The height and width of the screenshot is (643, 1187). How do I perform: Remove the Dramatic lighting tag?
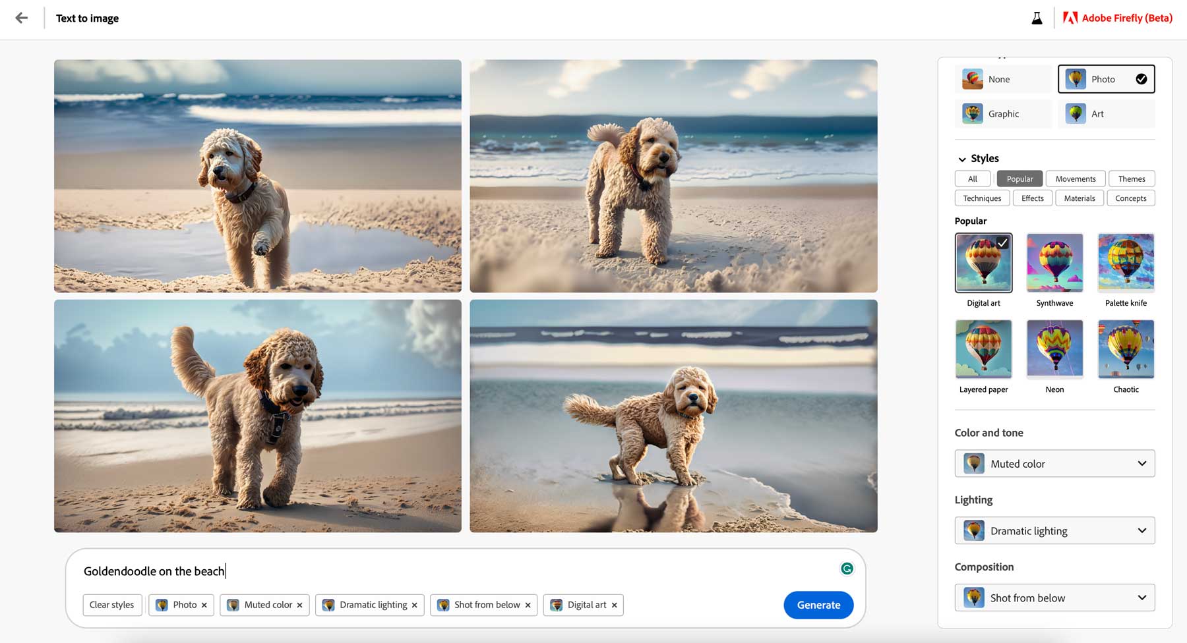414,605
